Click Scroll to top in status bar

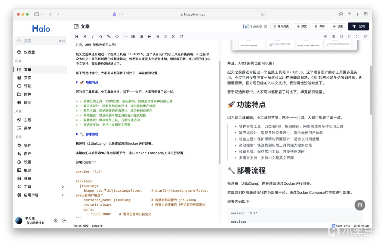361,226
